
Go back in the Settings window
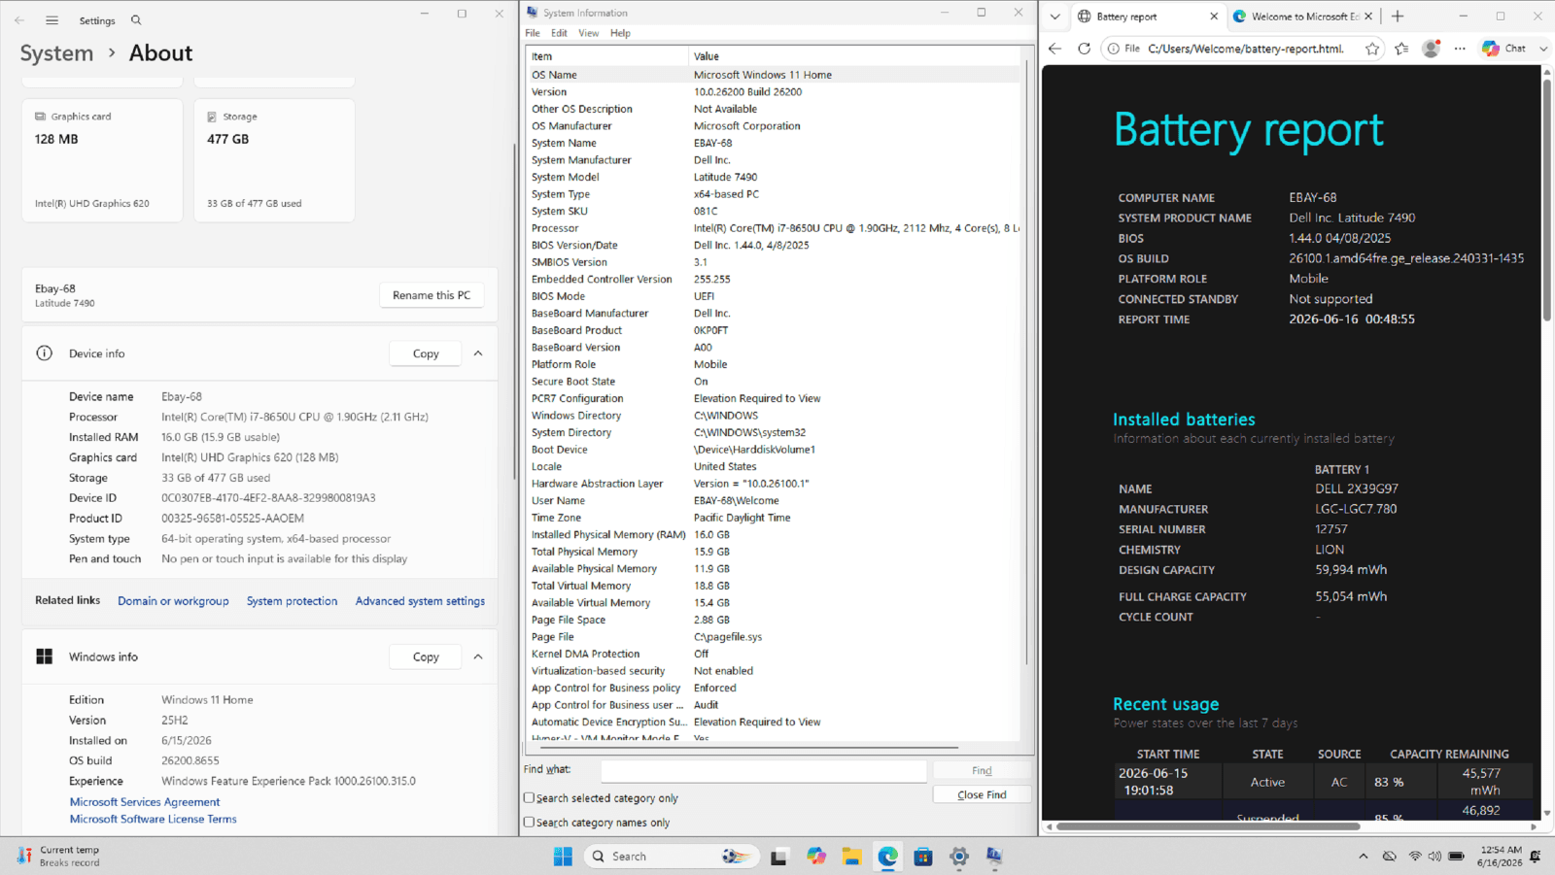click(19, 20)
